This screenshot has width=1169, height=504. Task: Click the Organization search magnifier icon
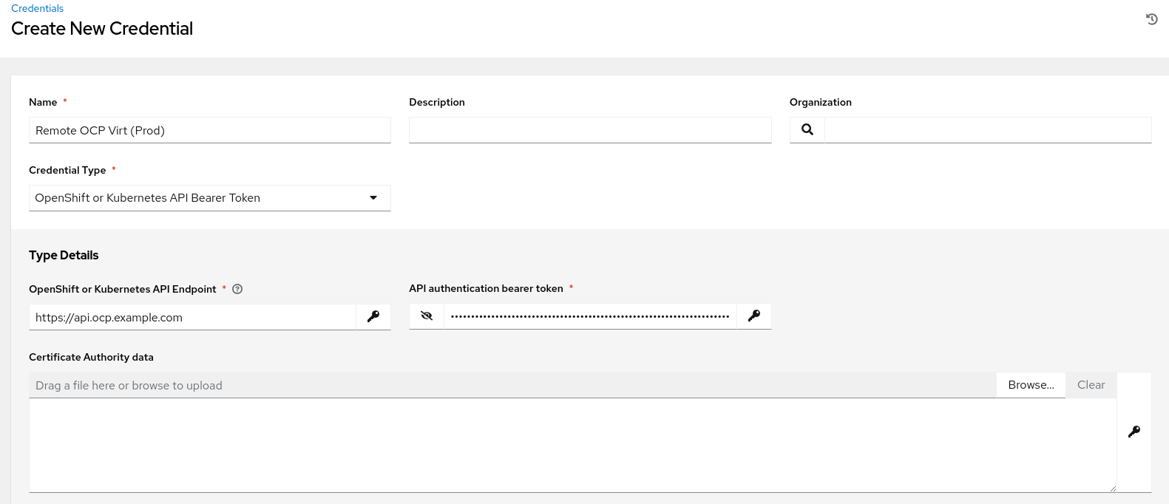(x=807, y=129)
